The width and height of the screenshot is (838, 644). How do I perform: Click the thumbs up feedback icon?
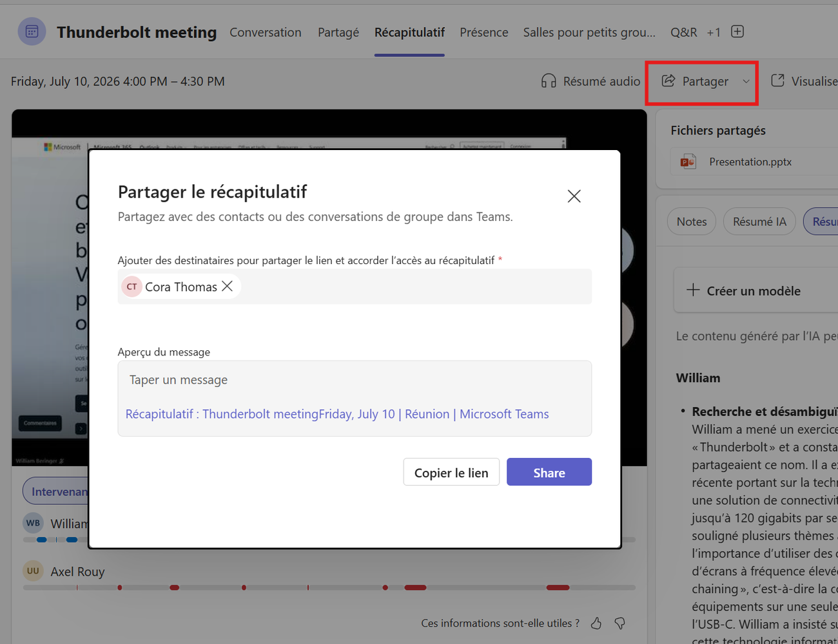[596, 623]
